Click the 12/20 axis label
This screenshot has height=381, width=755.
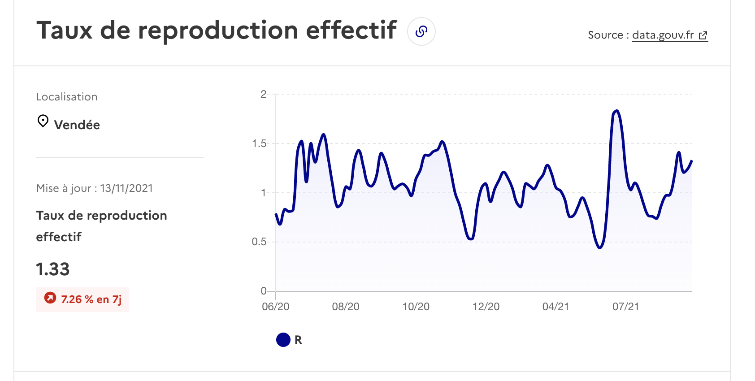point(486,307)
